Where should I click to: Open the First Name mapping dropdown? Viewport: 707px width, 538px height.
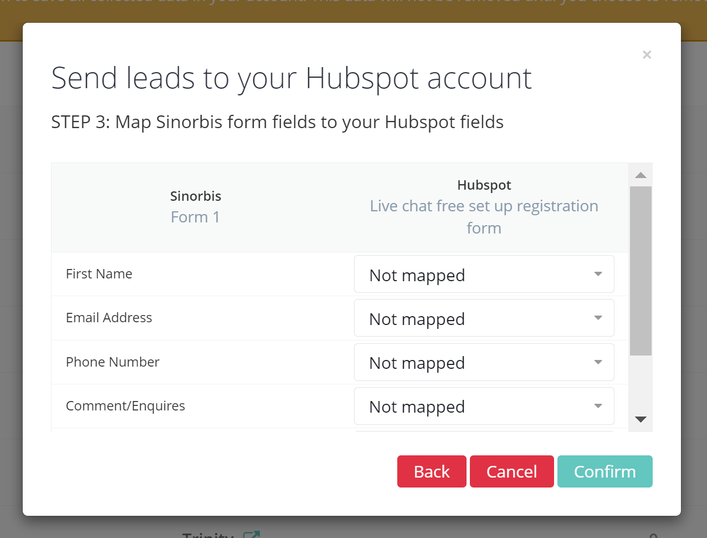[484, 275]
